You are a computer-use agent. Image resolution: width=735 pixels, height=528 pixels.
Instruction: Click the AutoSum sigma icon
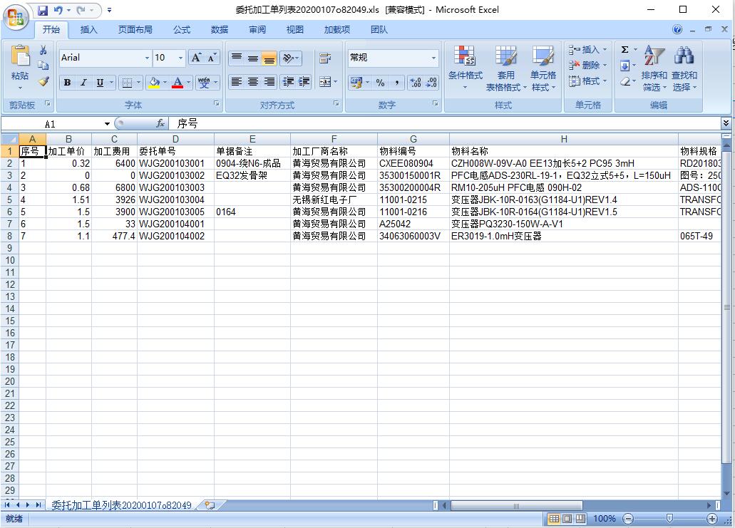click(625, 50)
